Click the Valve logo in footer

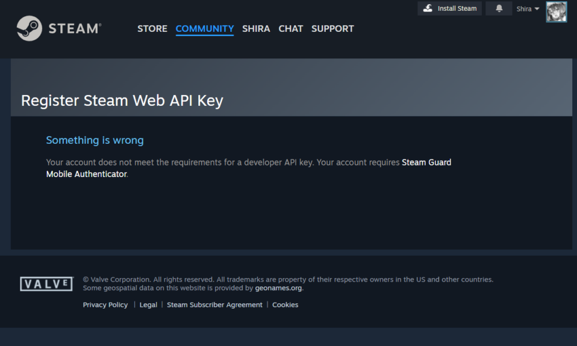click(47, 284)
